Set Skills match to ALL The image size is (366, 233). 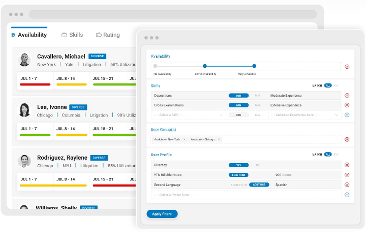[328, 85]
